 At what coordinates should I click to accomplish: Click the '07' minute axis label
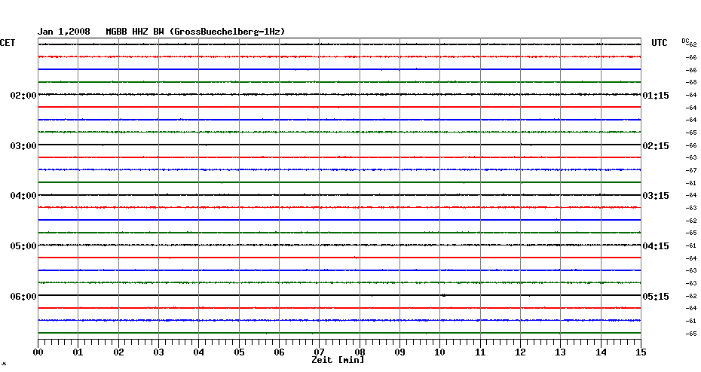point(319,352)
